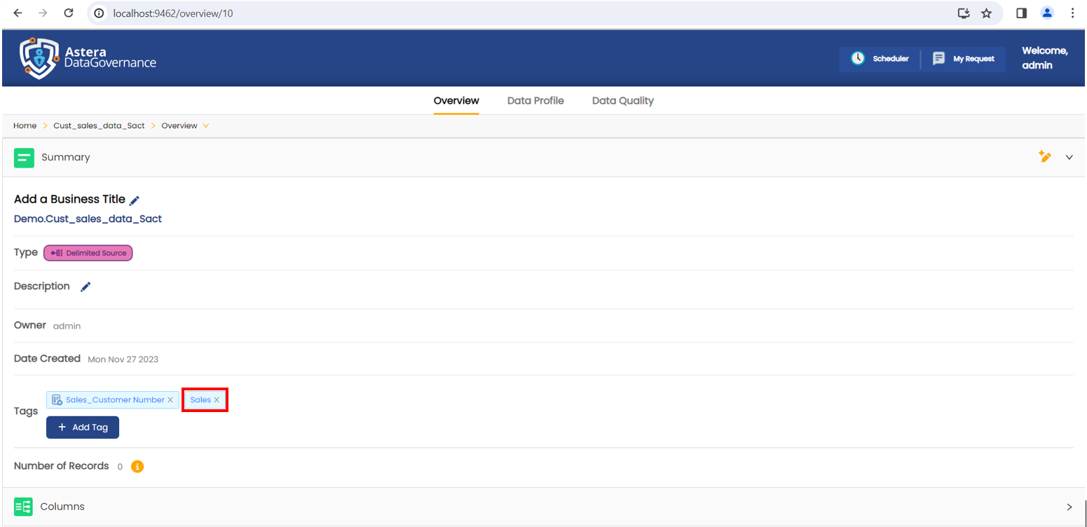Click the Owner value admin

point(67,327)
